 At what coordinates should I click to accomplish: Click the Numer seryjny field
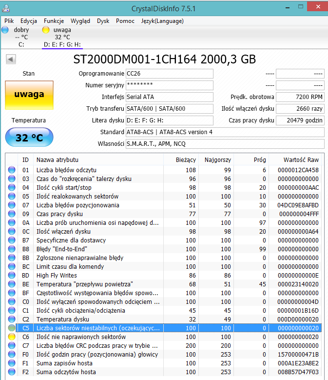[170, 85]
